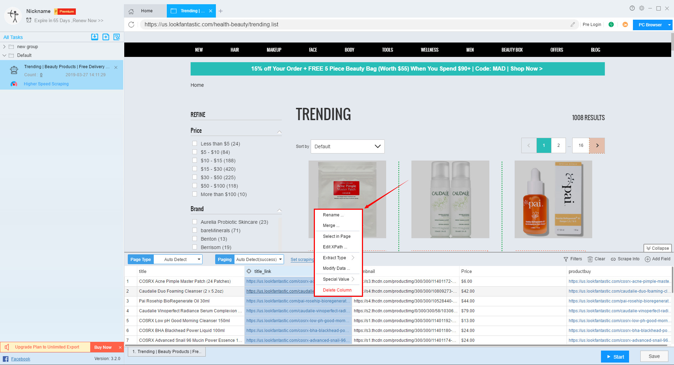Screen dimensions: 674x365
Task: Check the Aurelia Probiotic Skincare brand
Action: (x=194, y=222)
